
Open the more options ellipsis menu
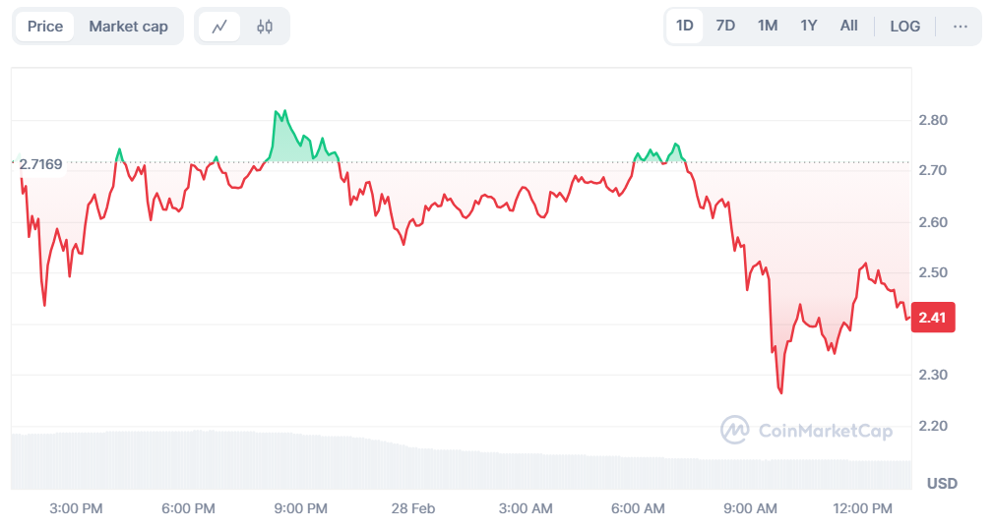961,27
